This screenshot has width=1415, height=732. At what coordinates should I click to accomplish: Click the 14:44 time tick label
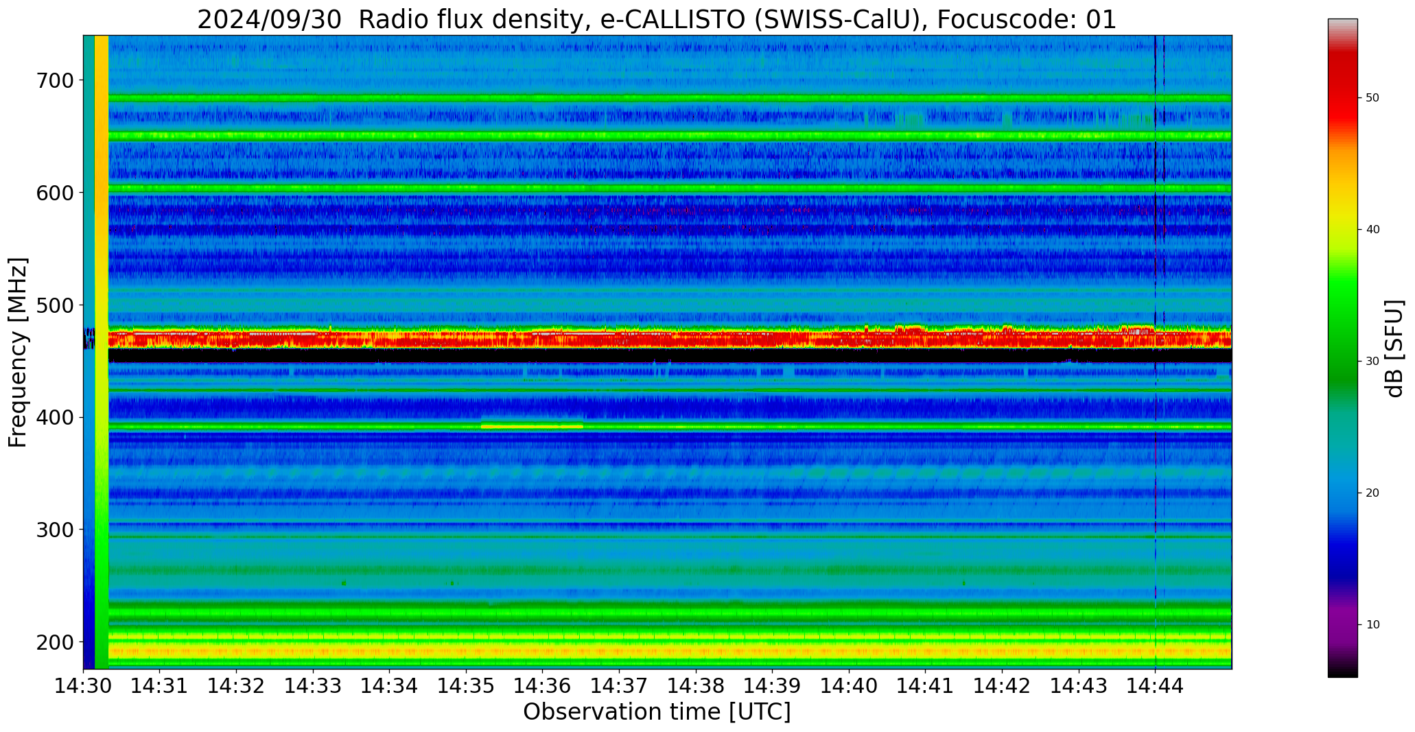click(1156, 686)
